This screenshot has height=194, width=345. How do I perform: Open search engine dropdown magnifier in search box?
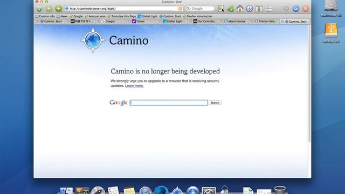point(188,9)
